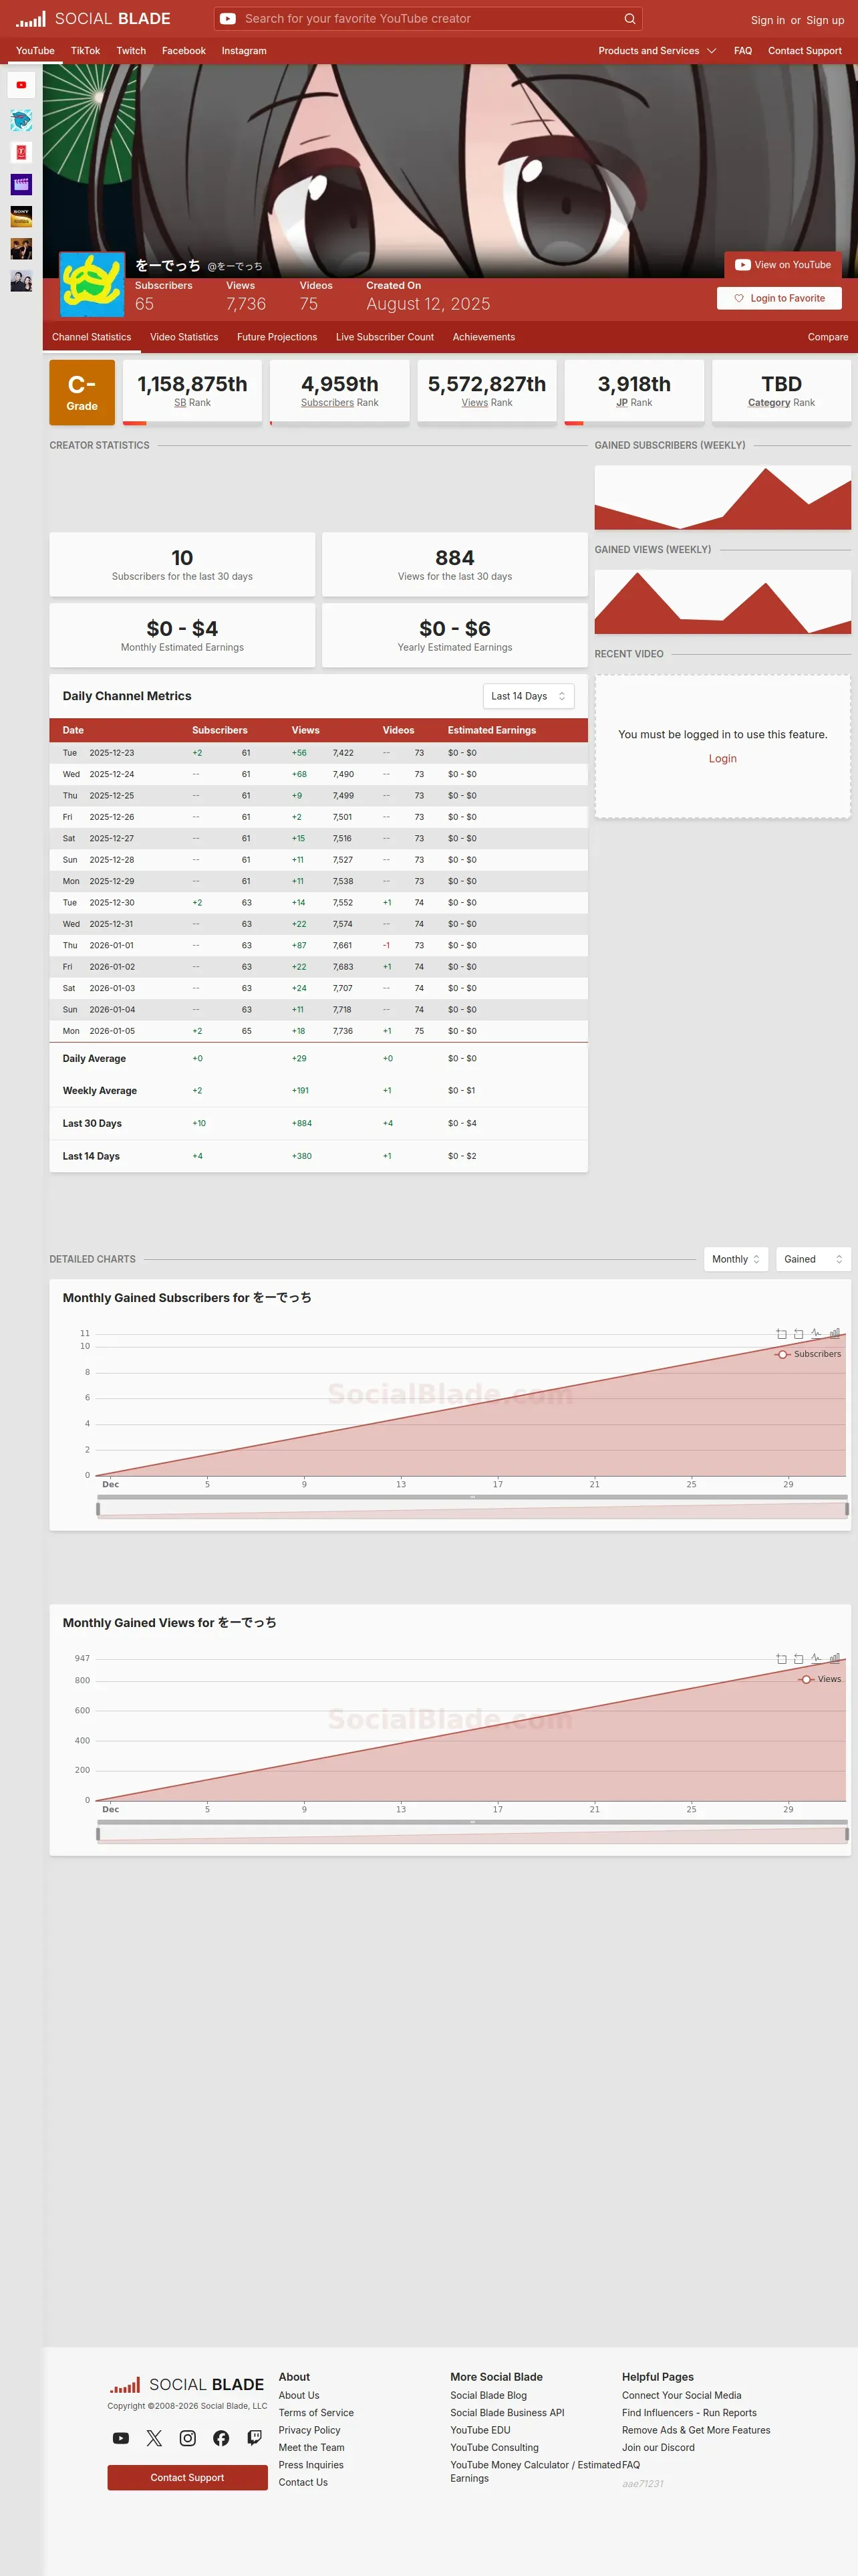The image size is (858, 2576).
Task: Click the left handle of Views chart range slider
Action: (98, 1834)
